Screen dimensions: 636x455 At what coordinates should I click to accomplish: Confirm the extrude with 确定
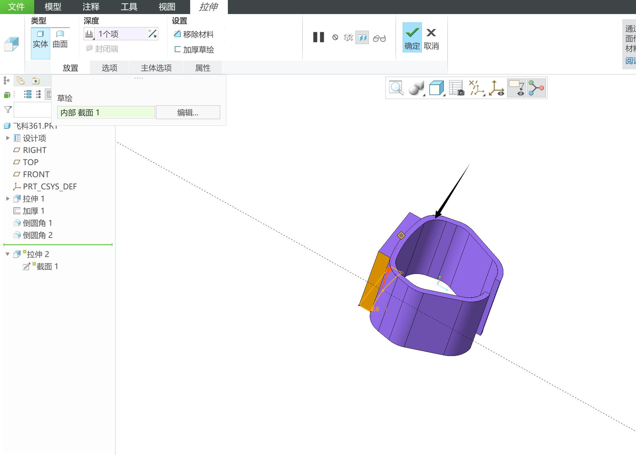pyautogui.click(x=412, y=37)
